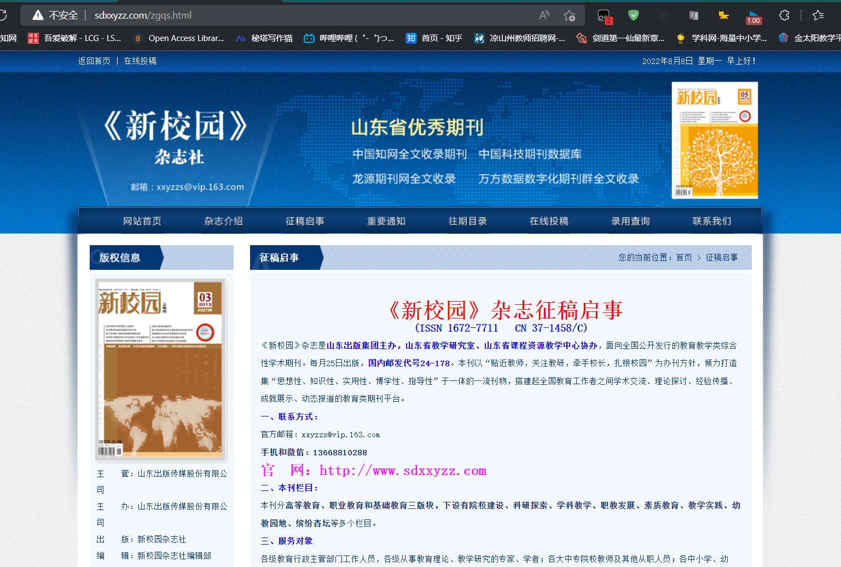Open 金太阳教学 bookmark
Image resolution: width=841 pixels, height=567 pixels.
810,38
